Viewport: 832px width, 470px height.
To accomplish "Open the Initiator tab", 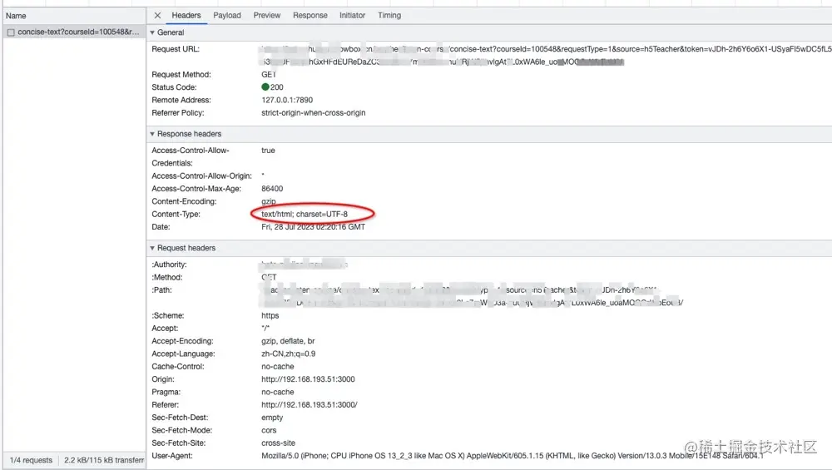I will [x=352, y=15].
